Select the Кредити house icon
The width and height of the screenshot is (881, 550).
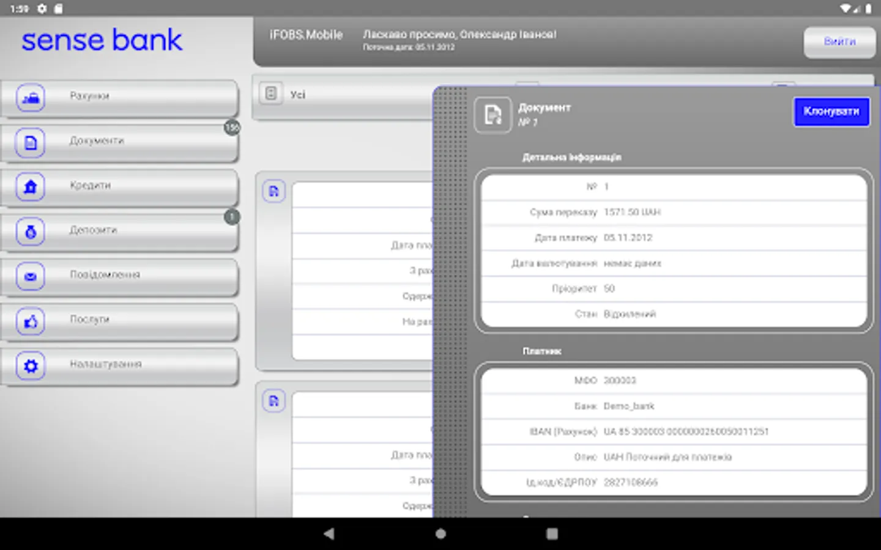31,187
